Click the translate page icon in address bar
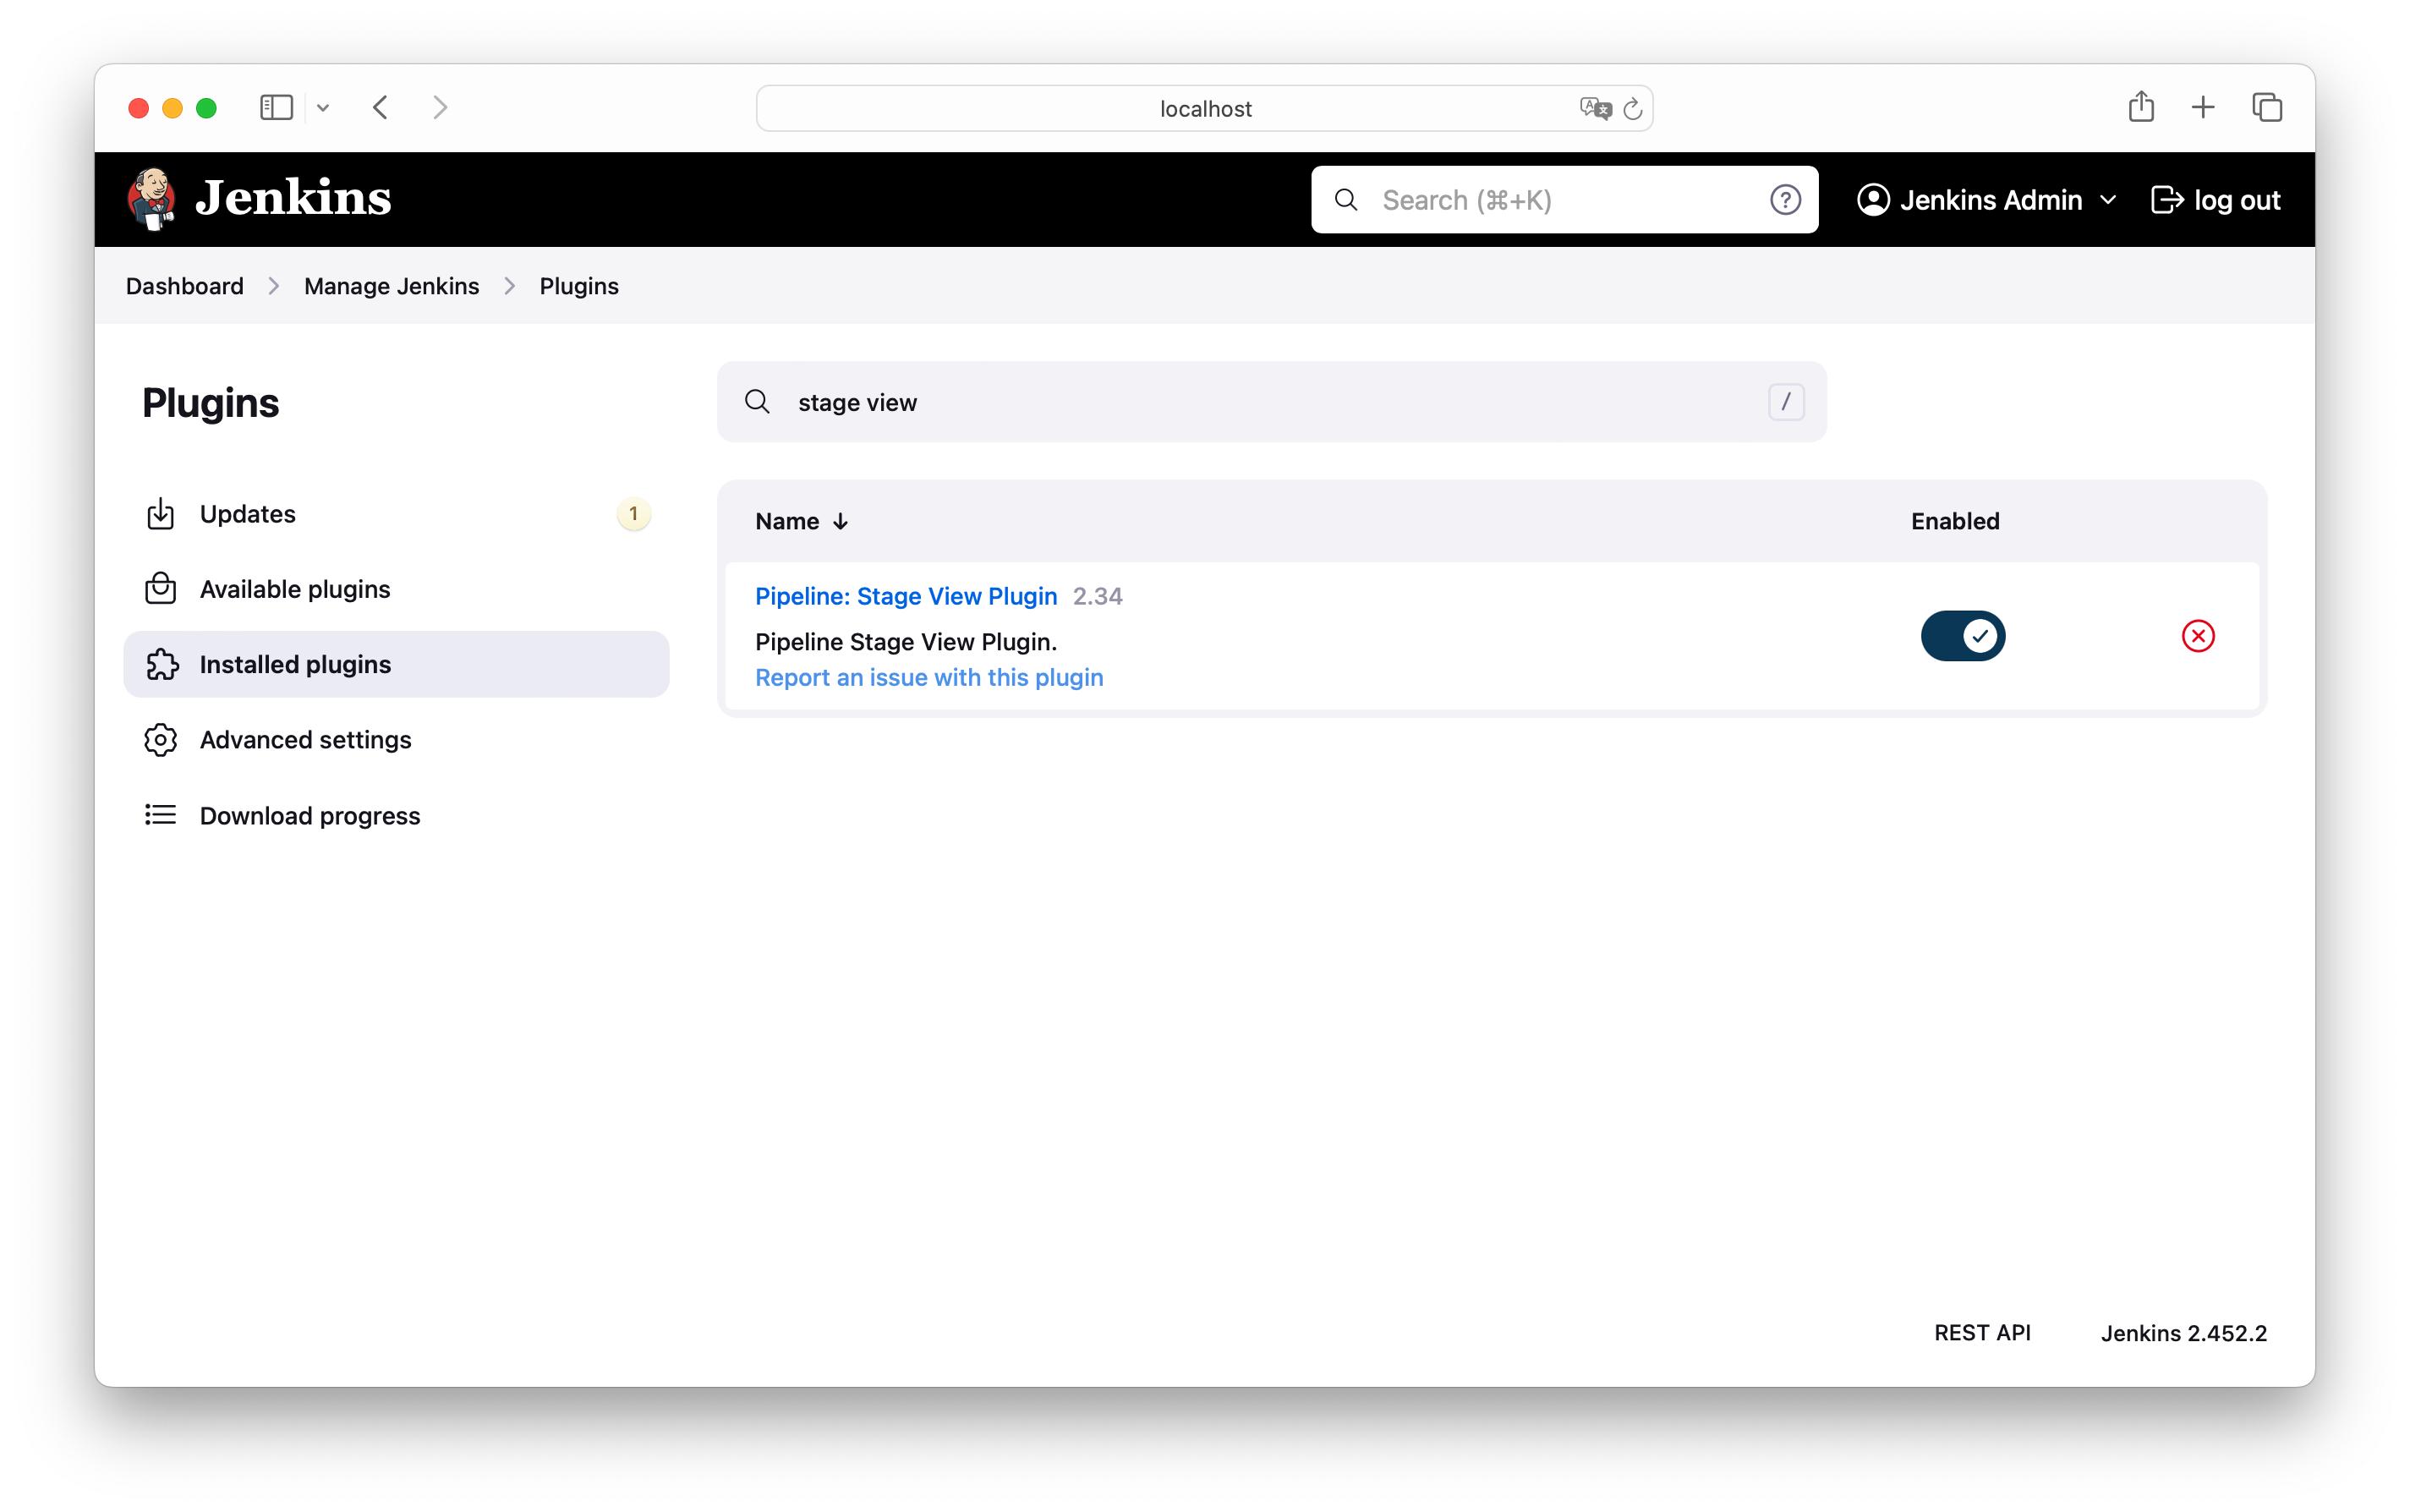2410x1512 pixels. (1594, 109)
